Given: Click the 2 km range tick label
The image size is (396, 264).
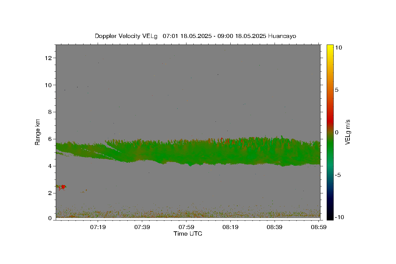Looking at the screenshot, I should click(x=50, y=193).
